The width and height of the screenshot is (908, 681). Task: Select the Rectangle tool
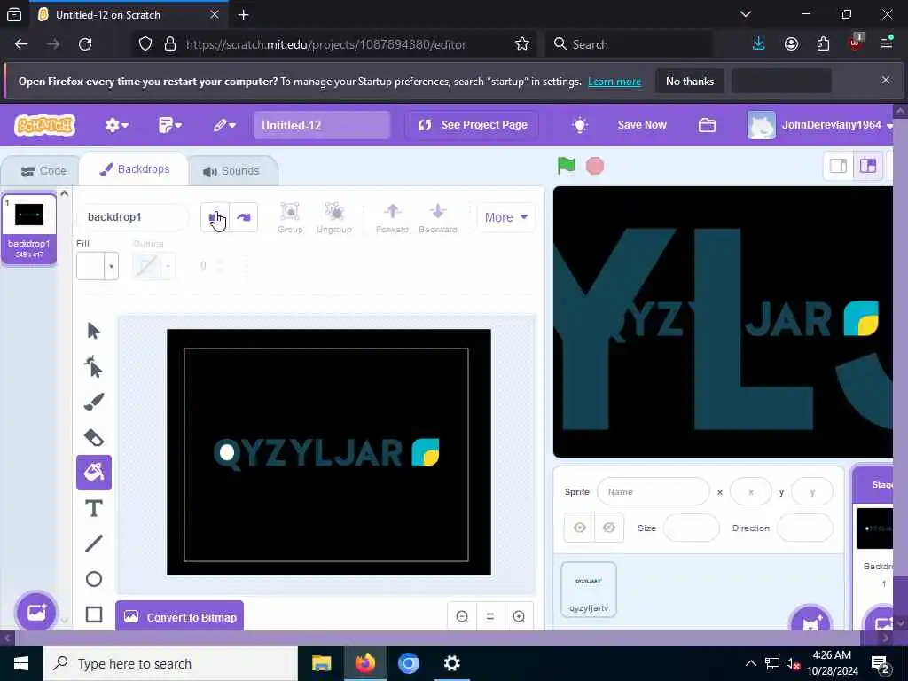click(94, 614)
